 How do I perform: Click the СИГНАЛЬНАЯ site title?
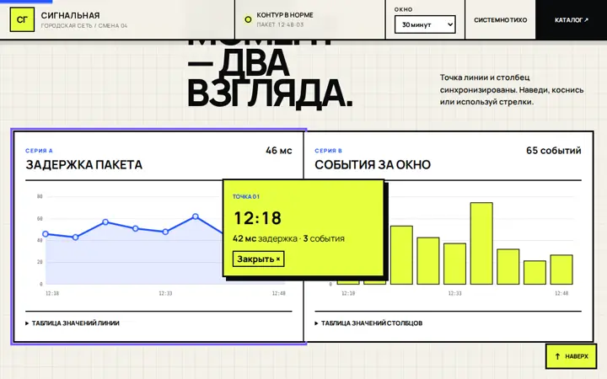[x=71, y=15]
